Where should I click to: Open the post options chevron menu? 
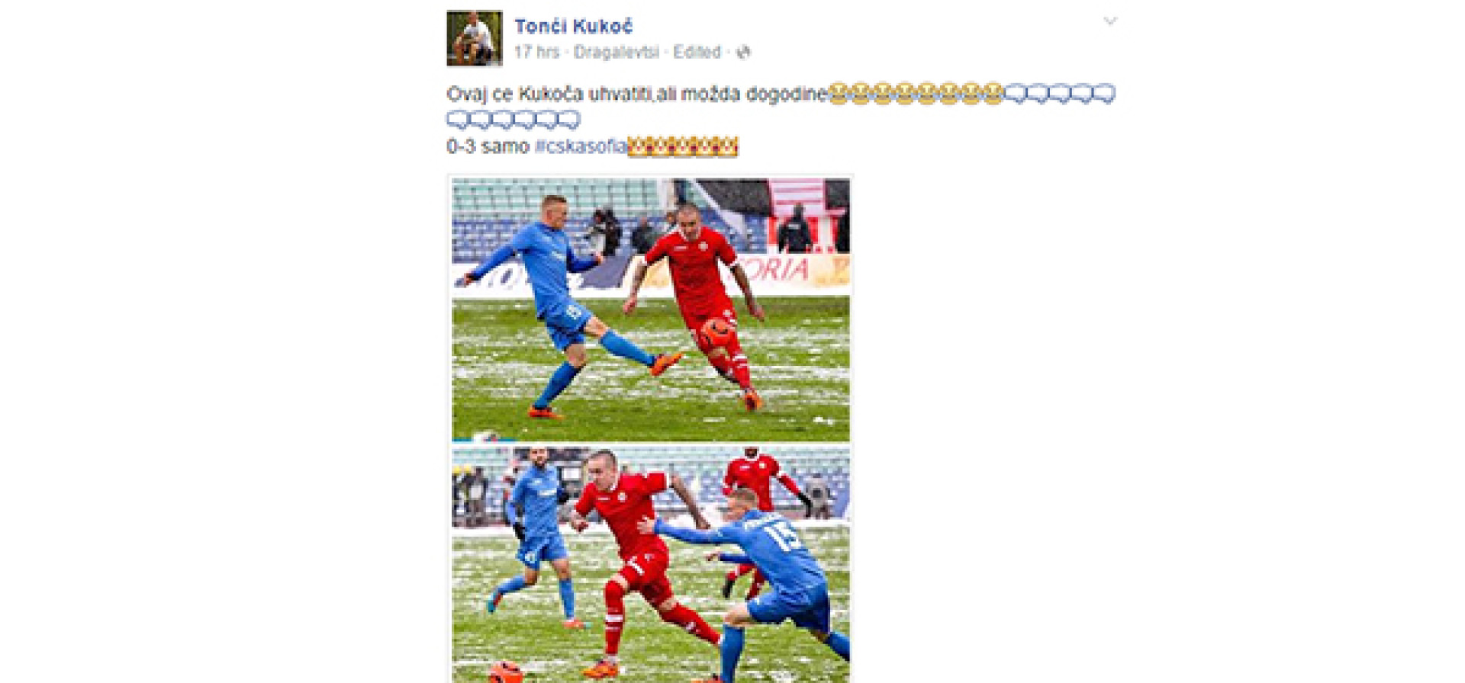click(1110, 21)
